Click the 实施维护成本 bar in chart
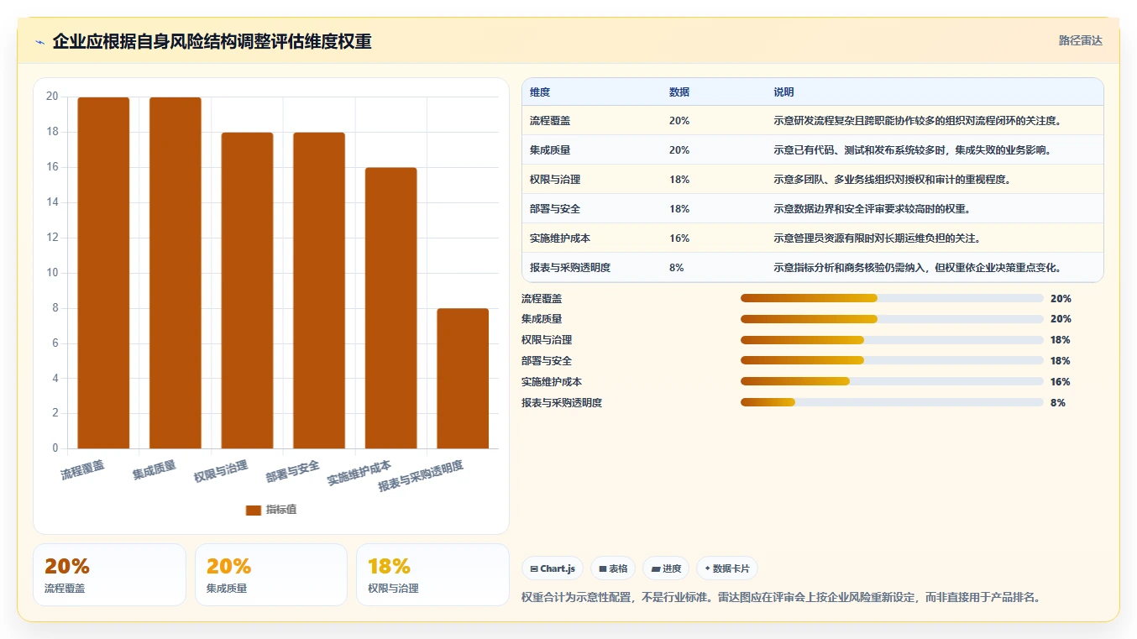The image size is (1137, 639). coord(391,308)
